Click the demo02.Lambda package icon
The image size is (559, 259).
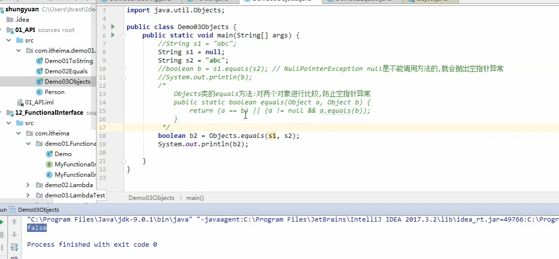tap(39, 185)
